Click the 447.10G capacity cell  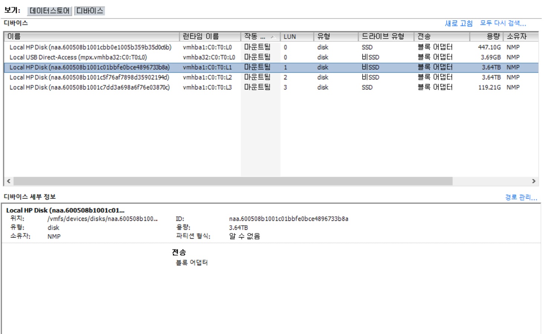point(489,48)
